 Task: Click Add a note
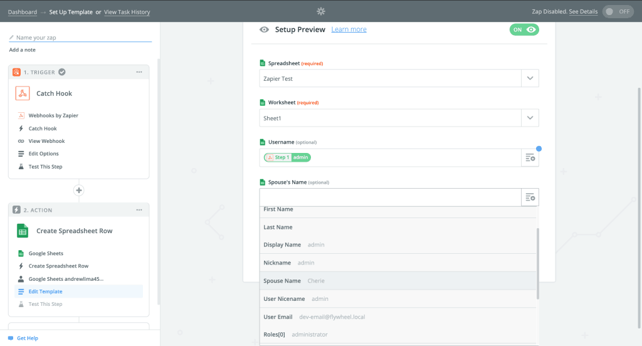pyautogui.click(x=22, y=50)
